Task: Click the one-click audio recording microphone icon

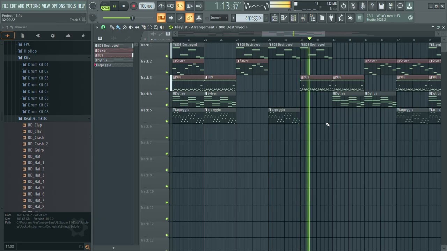Action: (x=362, y=6)
